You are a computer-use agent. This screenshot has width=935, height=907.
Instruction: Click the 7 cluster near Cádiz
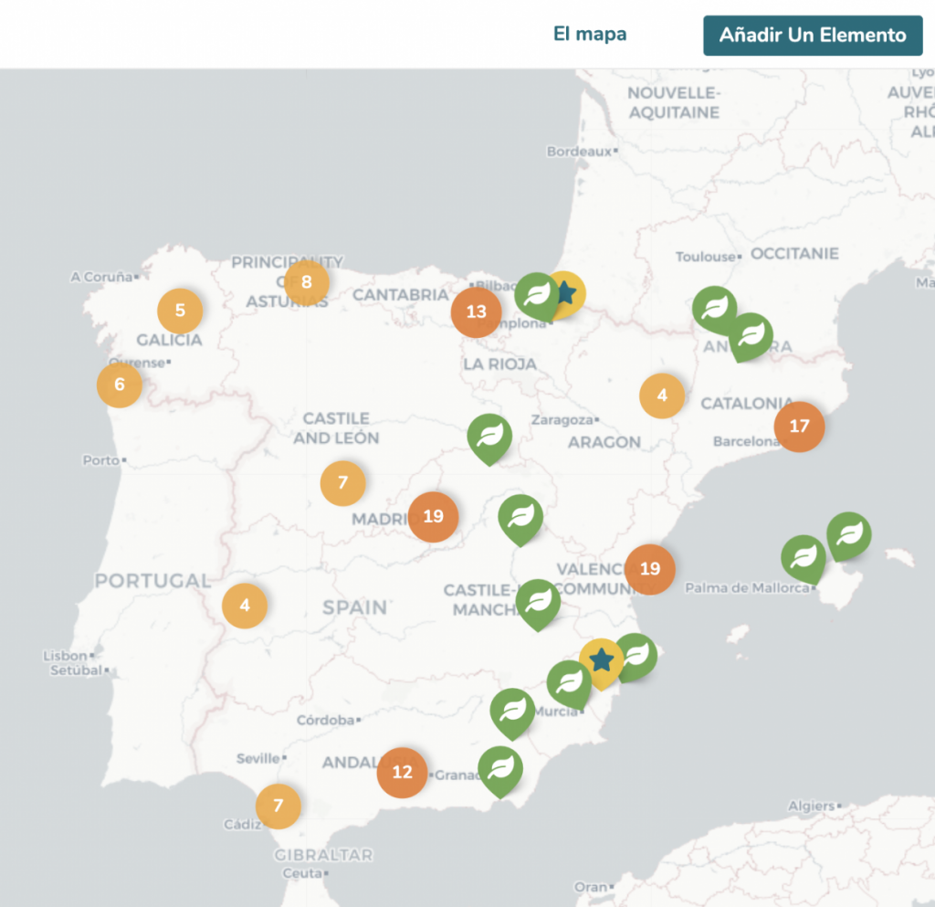click(278, 807)
